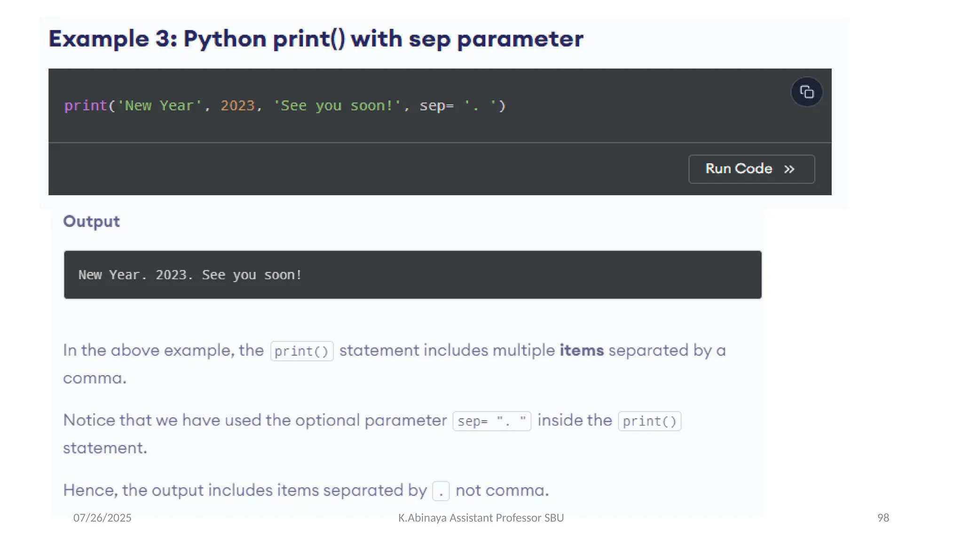Click slide number 98

coord(883,518)
